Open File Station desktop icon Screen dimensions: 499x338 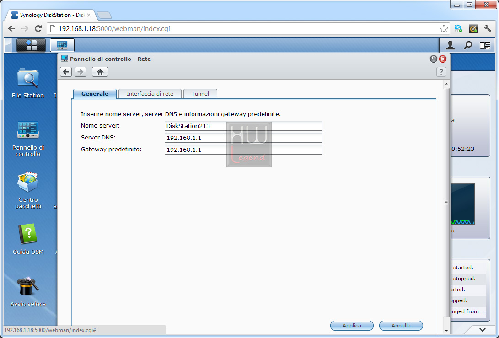(28, 83)
